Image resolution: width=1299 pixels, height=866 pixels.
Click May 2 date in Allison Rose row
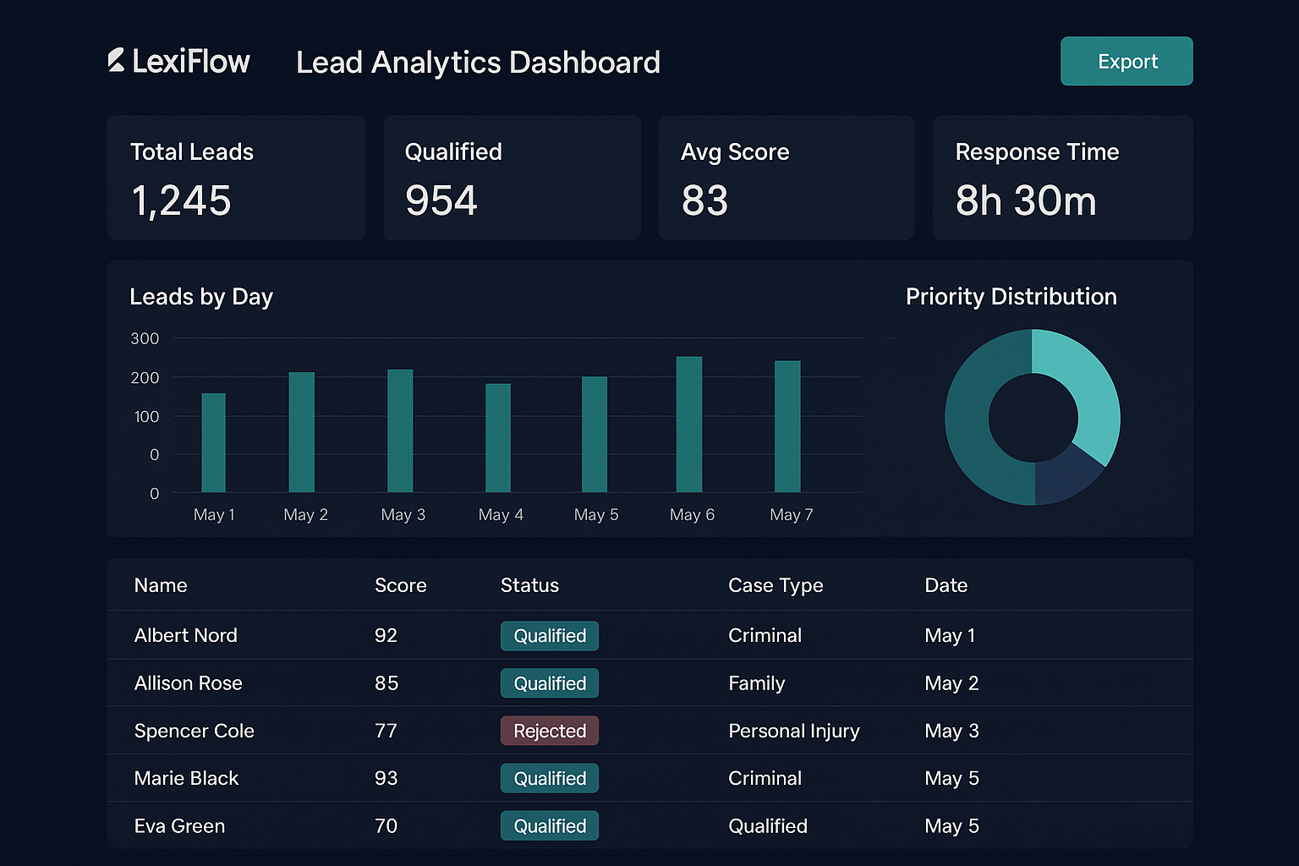coord(951,682)
